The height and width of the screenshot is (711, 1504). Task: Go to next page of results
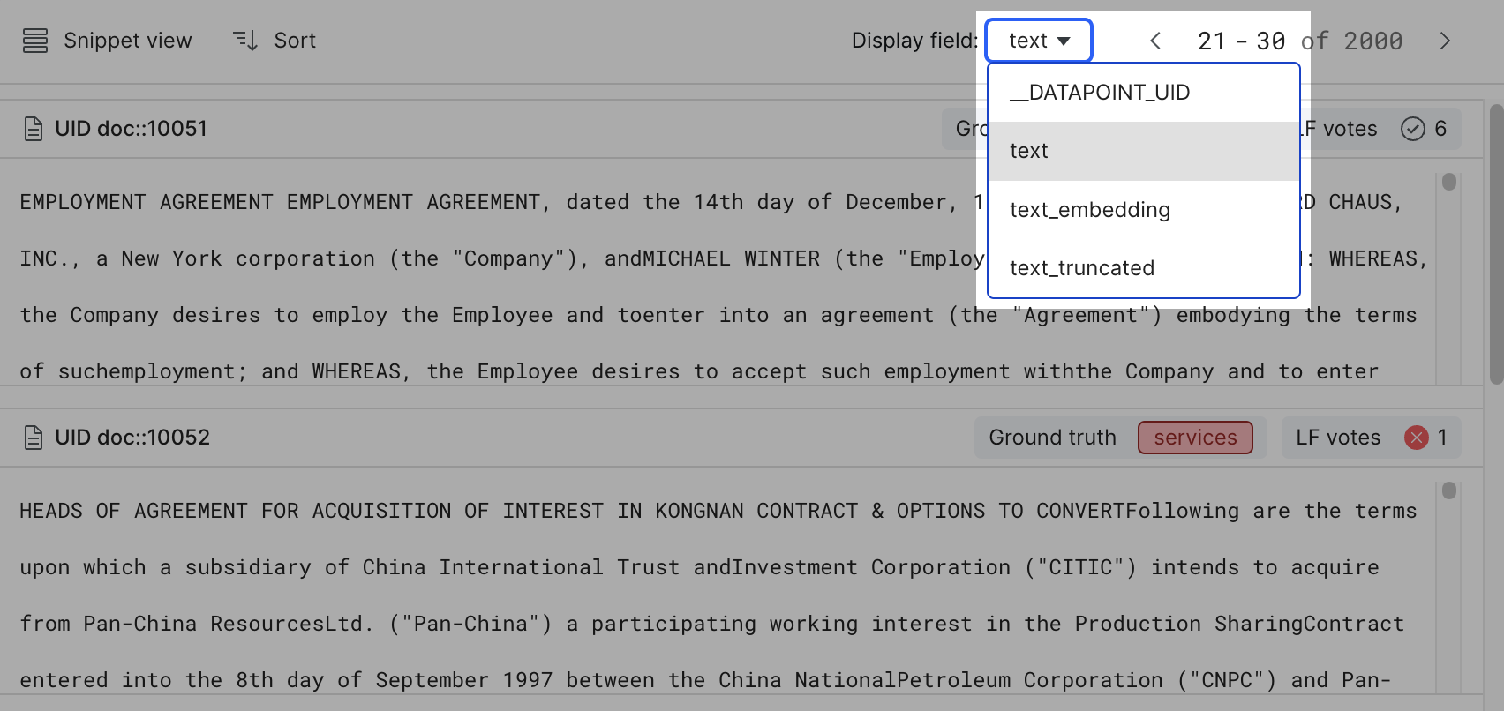point(1445,41)
